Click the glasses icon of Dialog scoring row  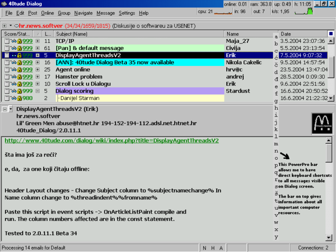point(14,91)
